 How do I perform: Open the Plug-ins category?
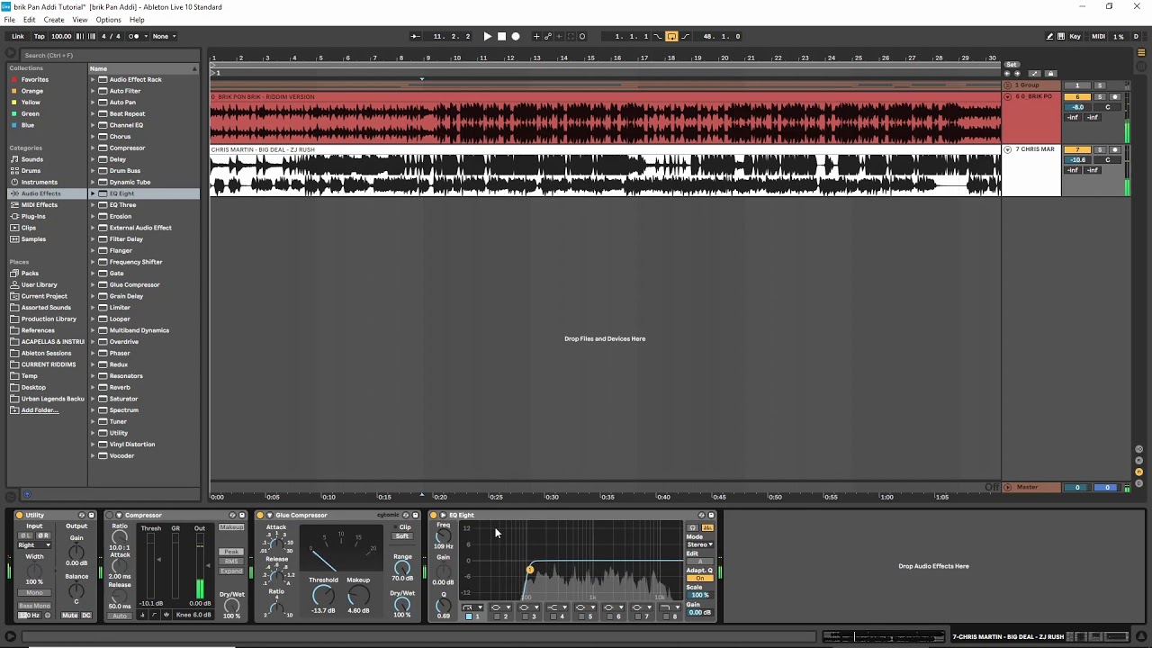tap(33, 216)
